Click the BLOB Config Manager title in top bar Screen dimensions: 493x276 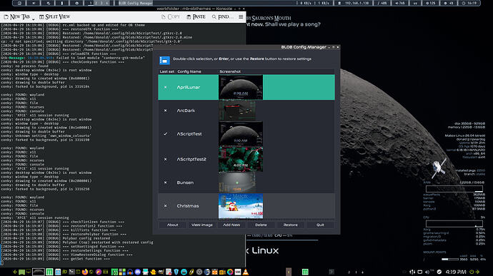coord(136,3)
